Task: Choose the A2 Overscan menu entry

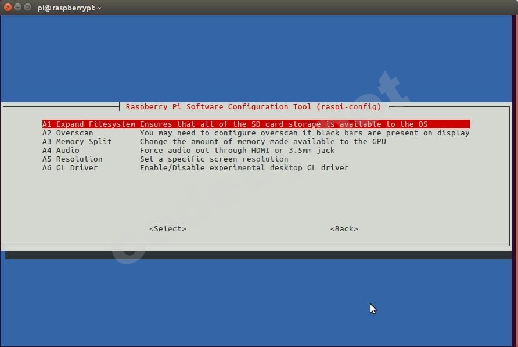Action: tap(256, 133)
